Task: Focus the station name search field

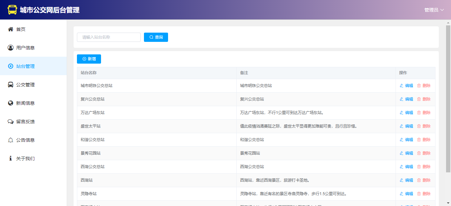Action: coord(109,37)
